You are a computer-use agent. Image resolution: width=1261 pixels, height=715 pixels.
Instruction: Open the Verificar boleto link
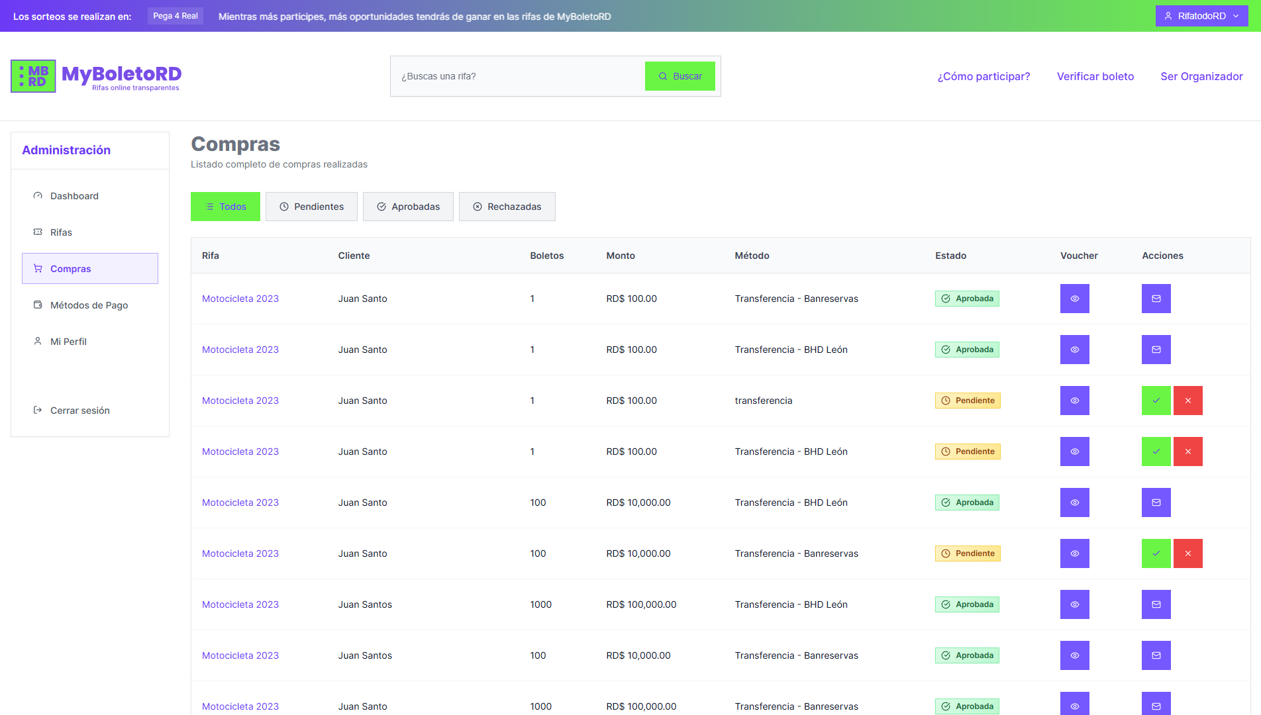(1095, 76)
